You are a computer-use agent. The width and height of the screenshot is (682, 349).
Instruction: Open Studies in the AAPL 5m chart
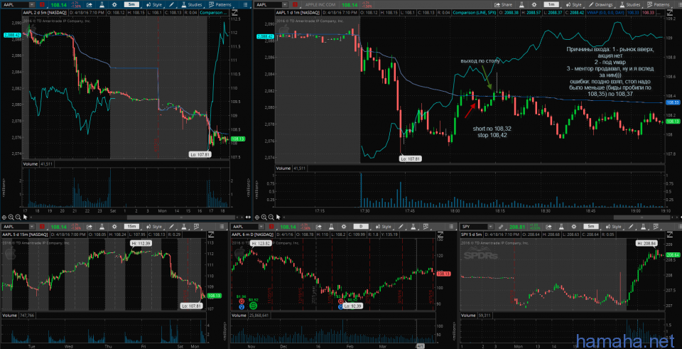(x=192, y=5)
